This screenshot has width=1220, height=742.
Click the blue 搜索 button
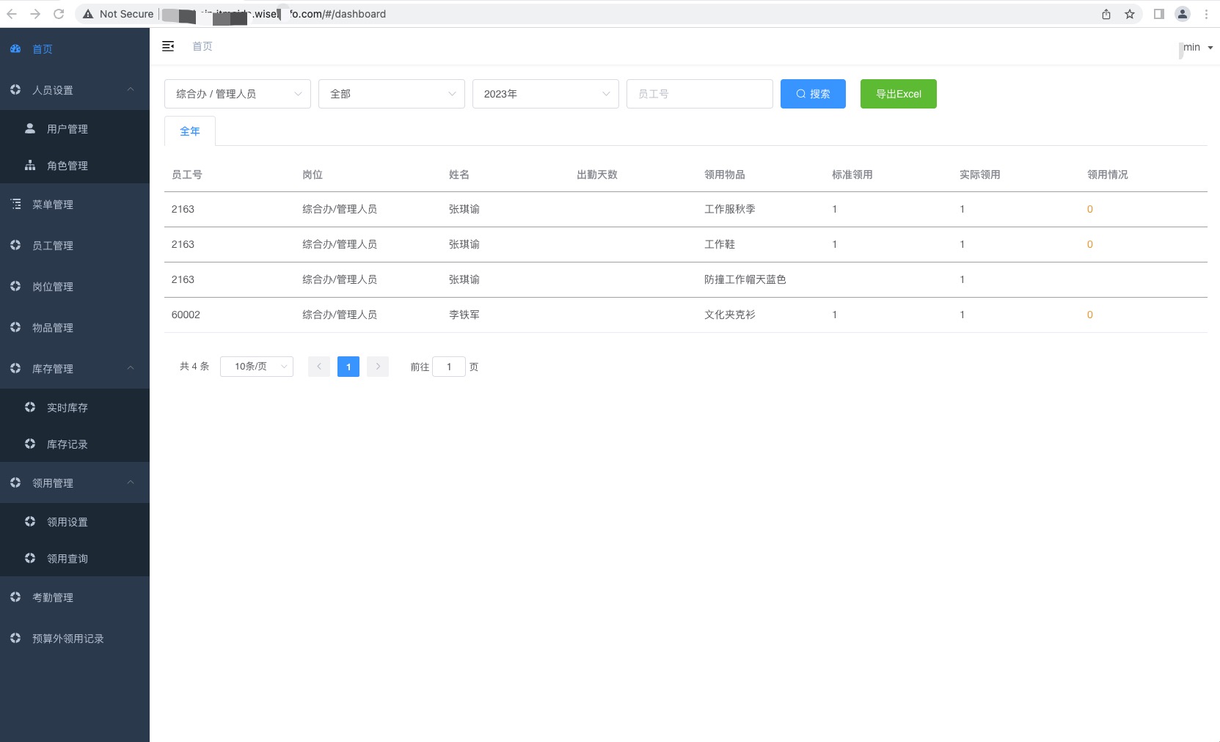(x=813, y=94)
